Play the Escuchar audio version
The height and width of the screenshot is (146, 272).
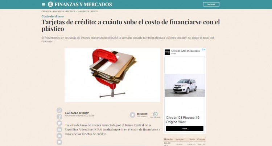132,115
